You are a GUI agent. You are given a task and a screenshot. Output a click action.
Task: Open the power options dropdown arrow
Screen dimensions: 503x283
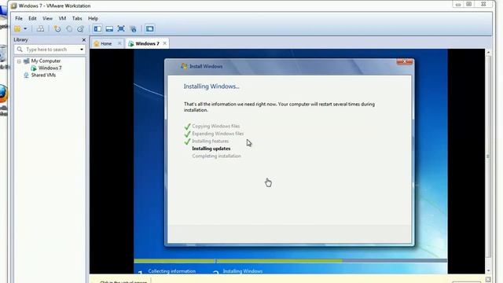pyautogui.click(x=25, y=29)
